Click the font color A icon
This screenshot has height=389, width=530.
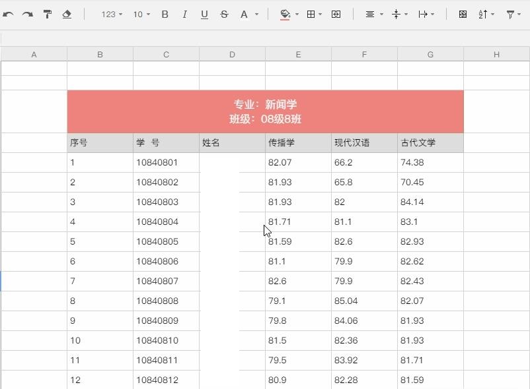(x=244, y=14)
